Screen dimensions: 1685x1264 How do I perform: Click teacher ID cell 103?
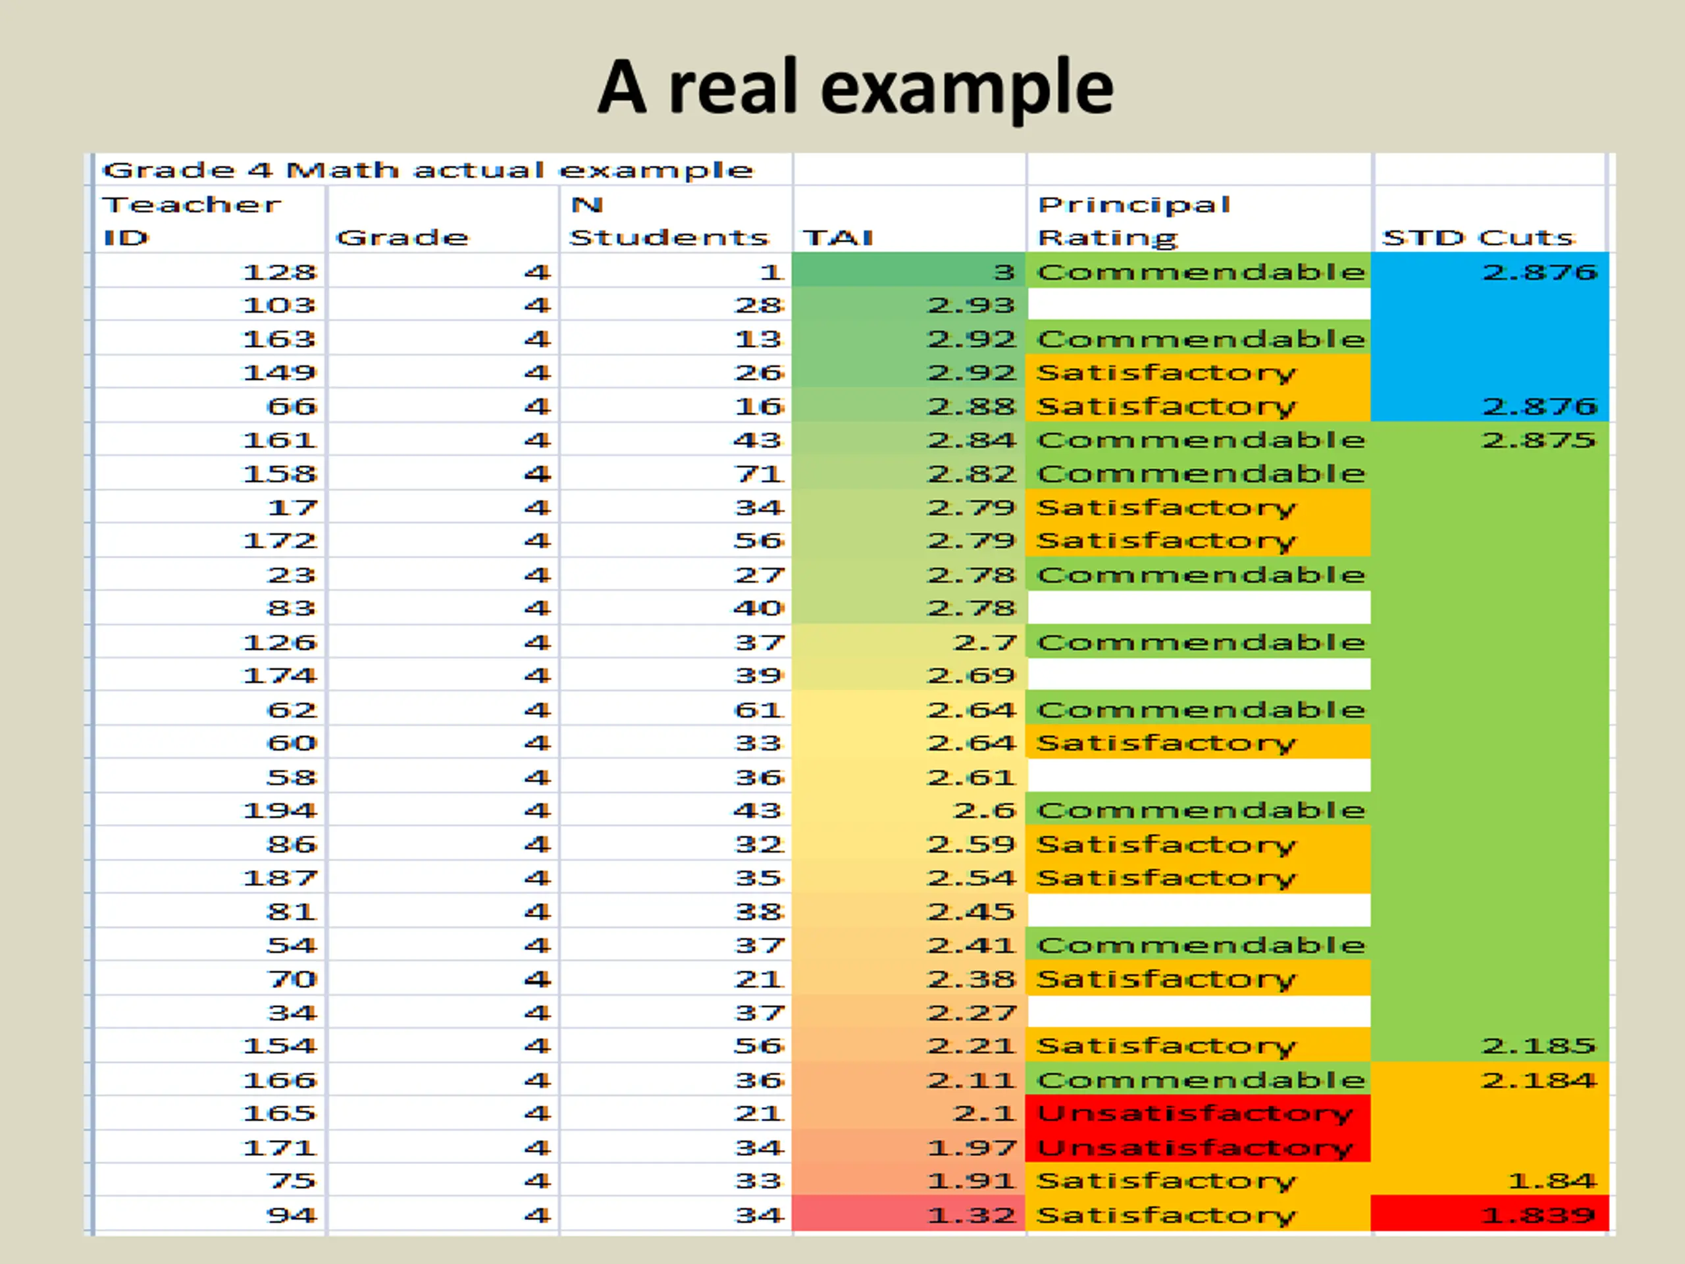pos(209,304)
